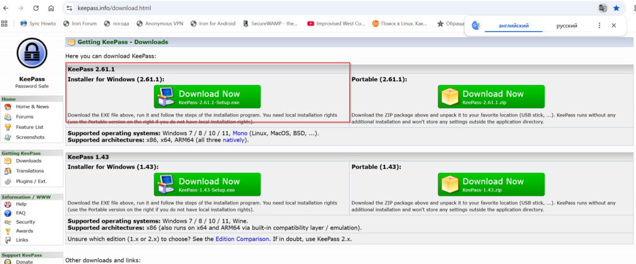Click the trophy icon beside Awards
Screen dimensions: 636x264
point(7,231)
